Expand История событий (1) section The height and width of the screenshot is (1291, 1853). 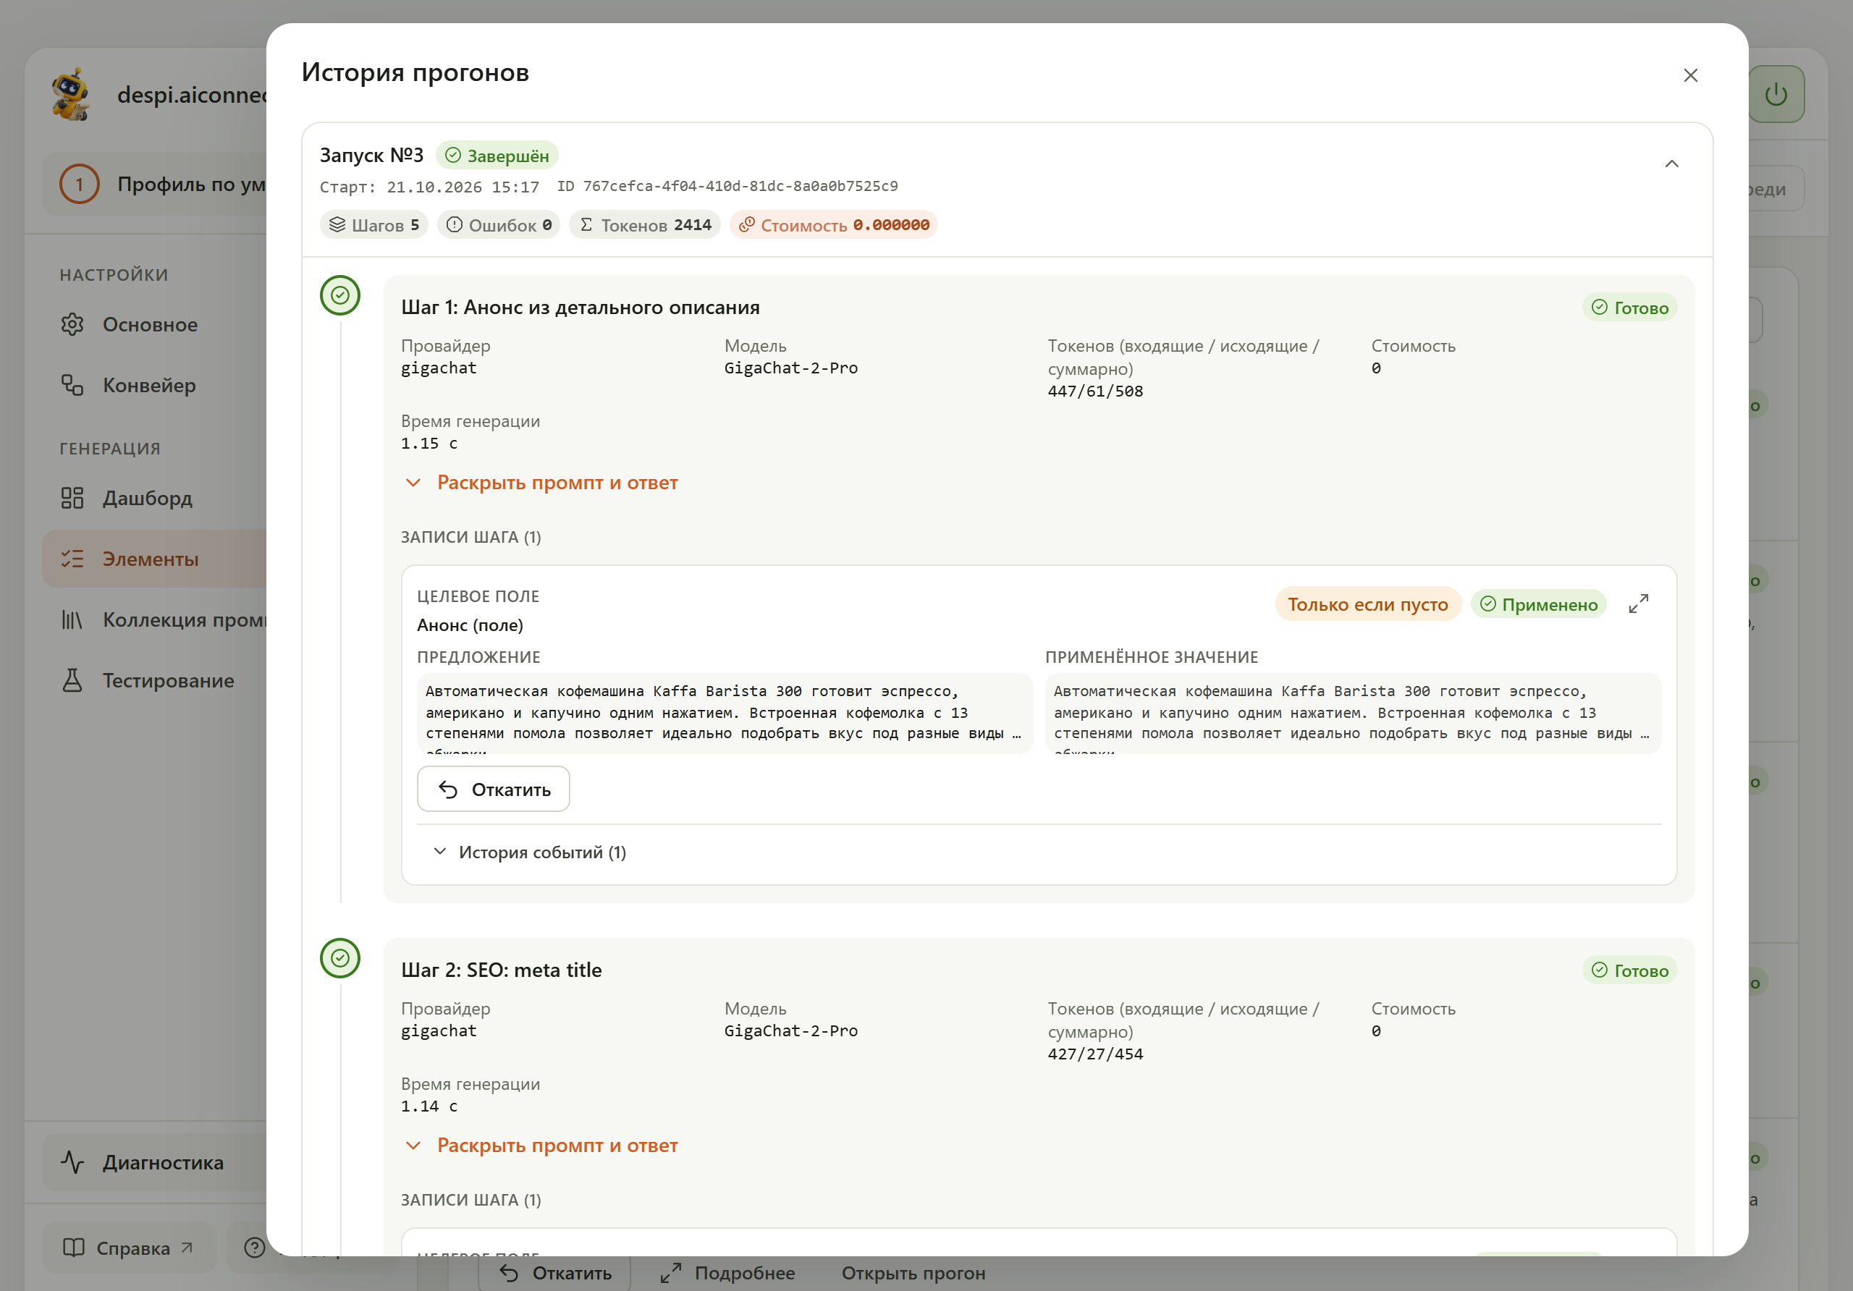click(531, 852)
